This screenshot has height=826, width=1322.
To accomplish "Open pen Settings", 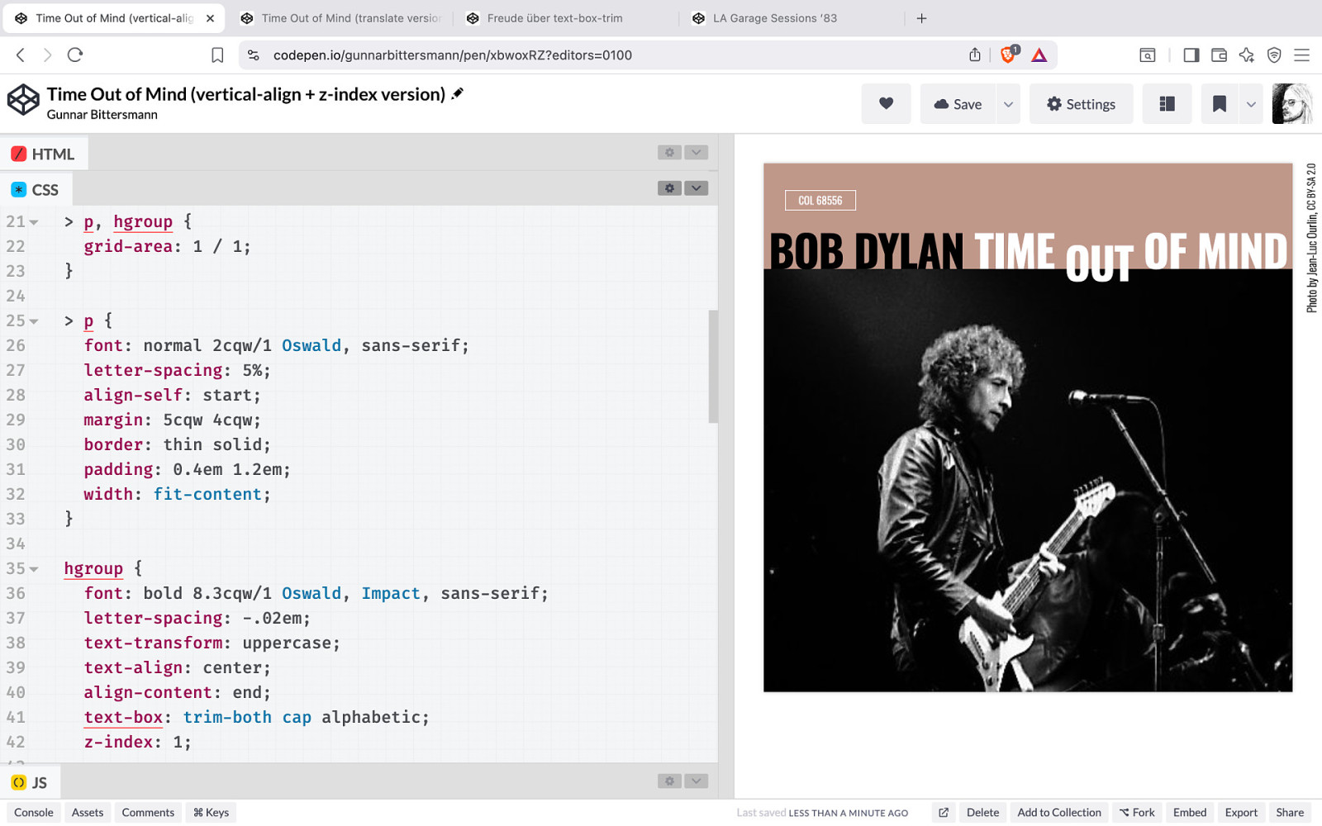I will [x=1081, y=104].
